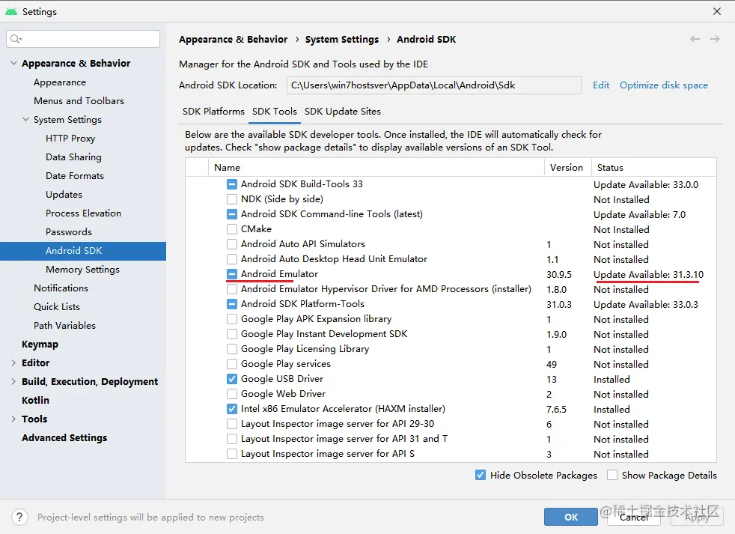735x534 pixels.
Task: Click the search magnifier icon
Action: [x=16, y=39]
